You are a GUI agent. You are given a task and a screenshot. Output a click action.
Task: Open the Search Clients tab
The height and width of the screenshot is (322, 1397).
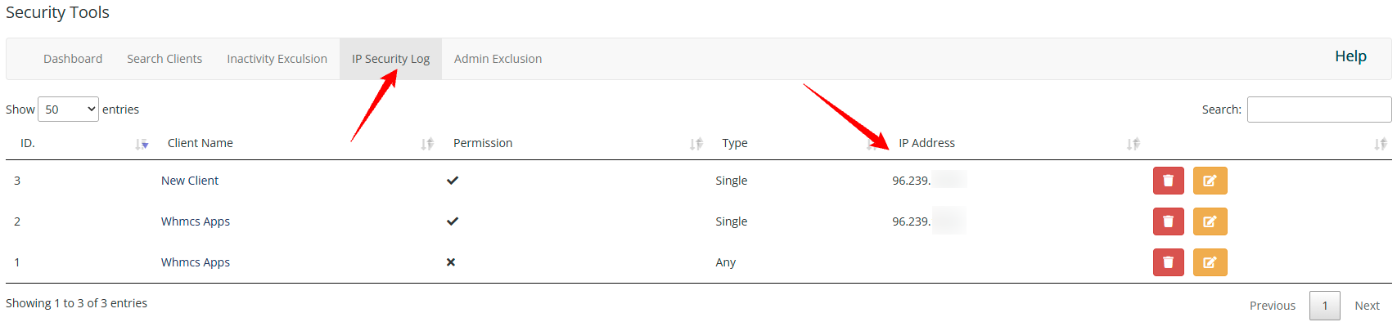tap(164, 59)
